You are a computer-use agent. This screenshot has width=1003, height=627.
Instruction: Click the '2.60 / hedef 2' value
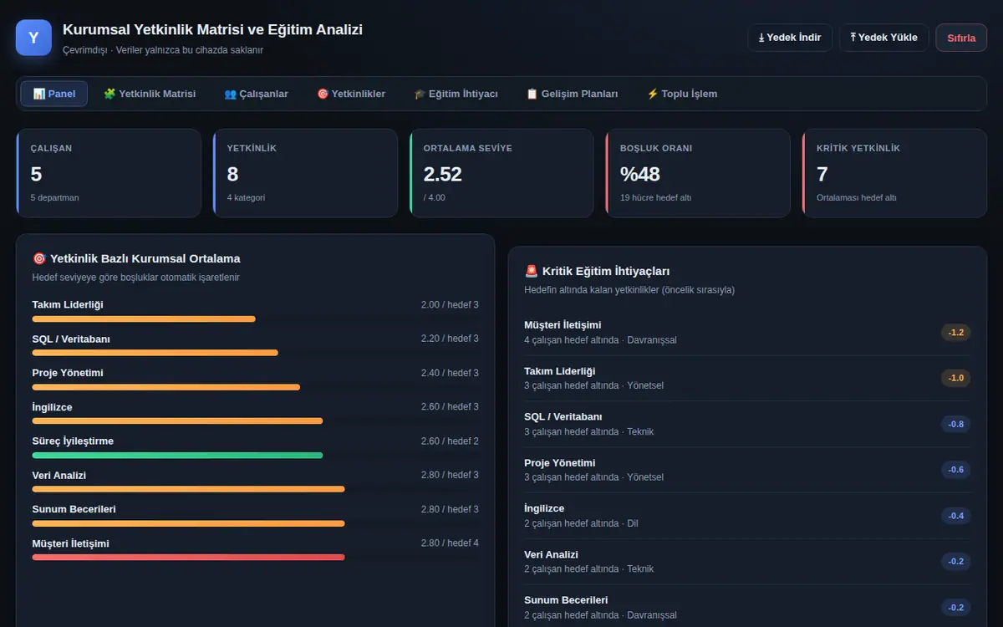click(x=450, y=441)
